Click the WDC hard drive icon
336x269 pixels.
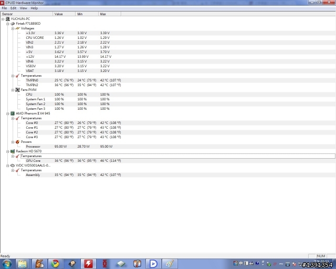(x=13, y=165)
